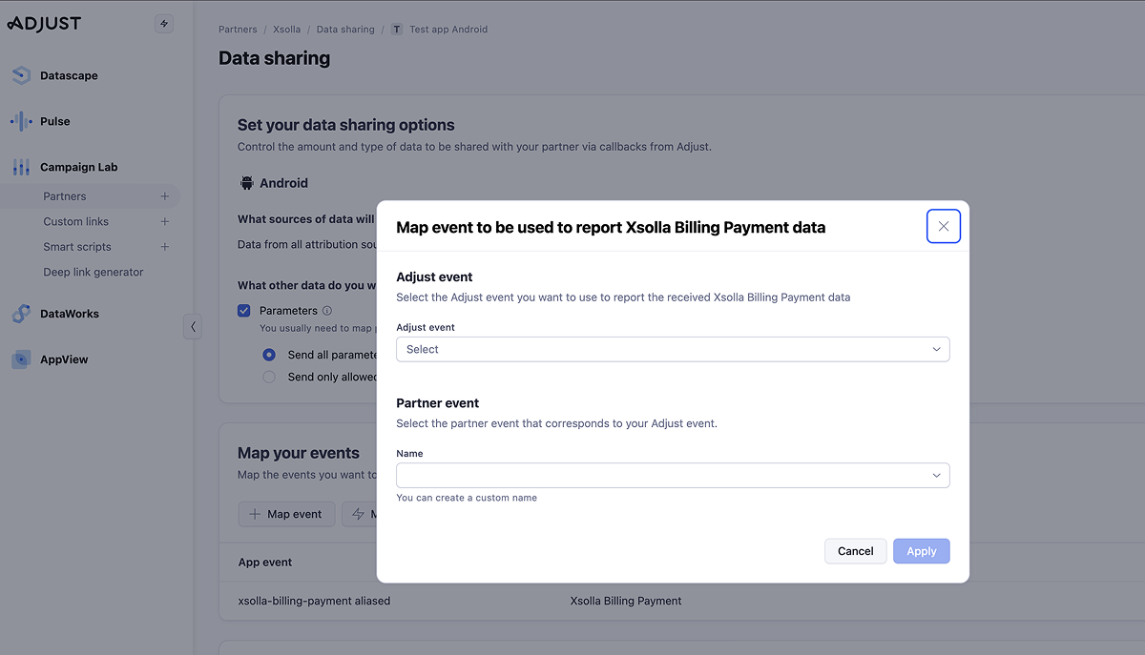The width and height of the screenshot is (1145, 655).
Task: Expand the Adjust event Select dropdown
Action: pyautogui.click(x=673, y=350)
